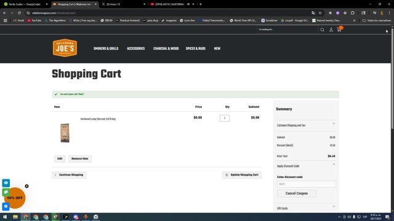Open the Hardwood Lump Charcoal product link
Viewport: 394px width, 221px height.
pos(98,119)
